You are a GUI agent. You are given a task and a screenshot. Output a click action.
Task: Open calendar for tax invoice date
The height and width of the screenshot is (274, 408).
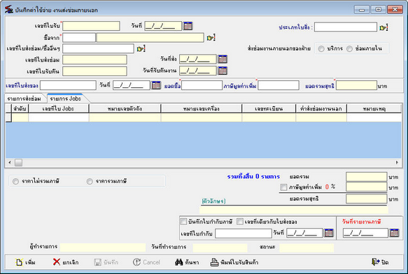[329, 233]
